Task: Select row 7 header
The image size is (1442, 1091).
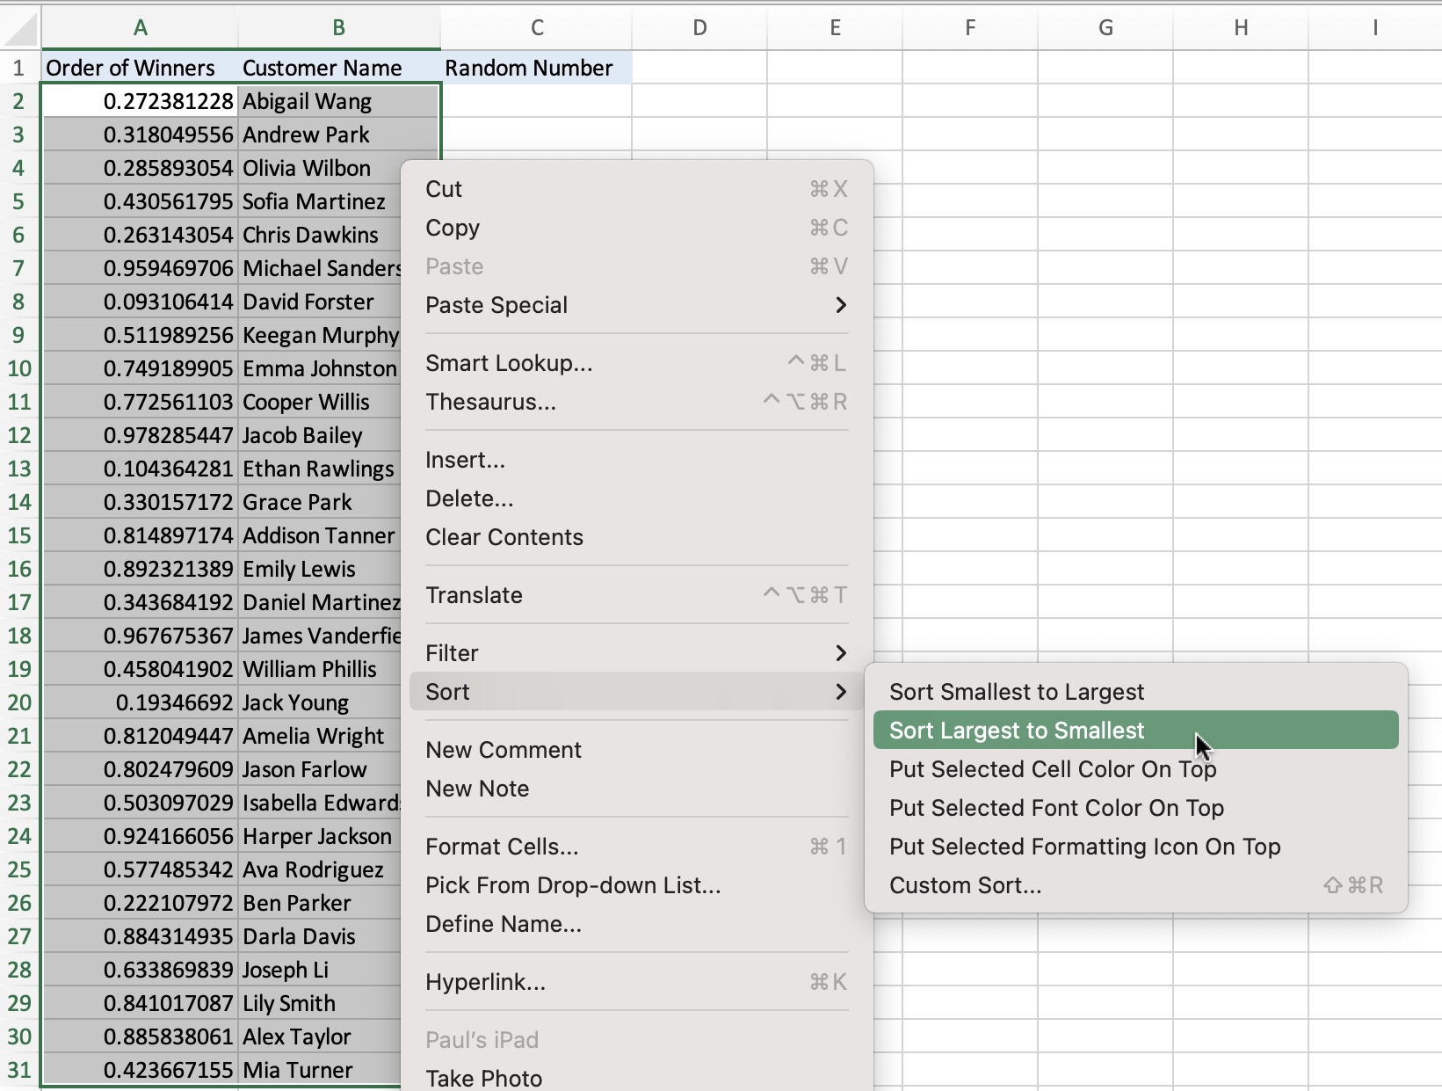Action: (x=19, y=268)
